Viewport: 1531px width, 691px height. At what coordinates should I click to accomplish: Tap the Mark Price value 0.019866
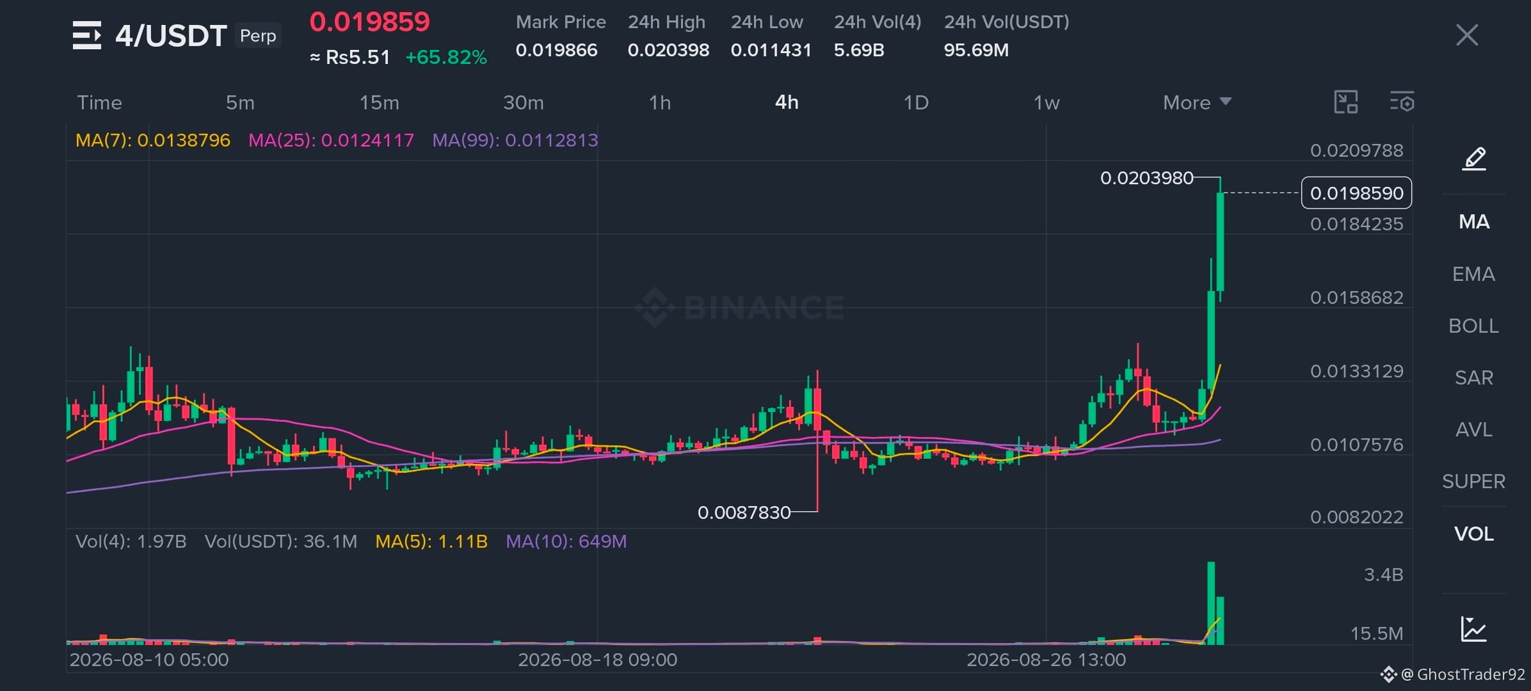point(556,50)
